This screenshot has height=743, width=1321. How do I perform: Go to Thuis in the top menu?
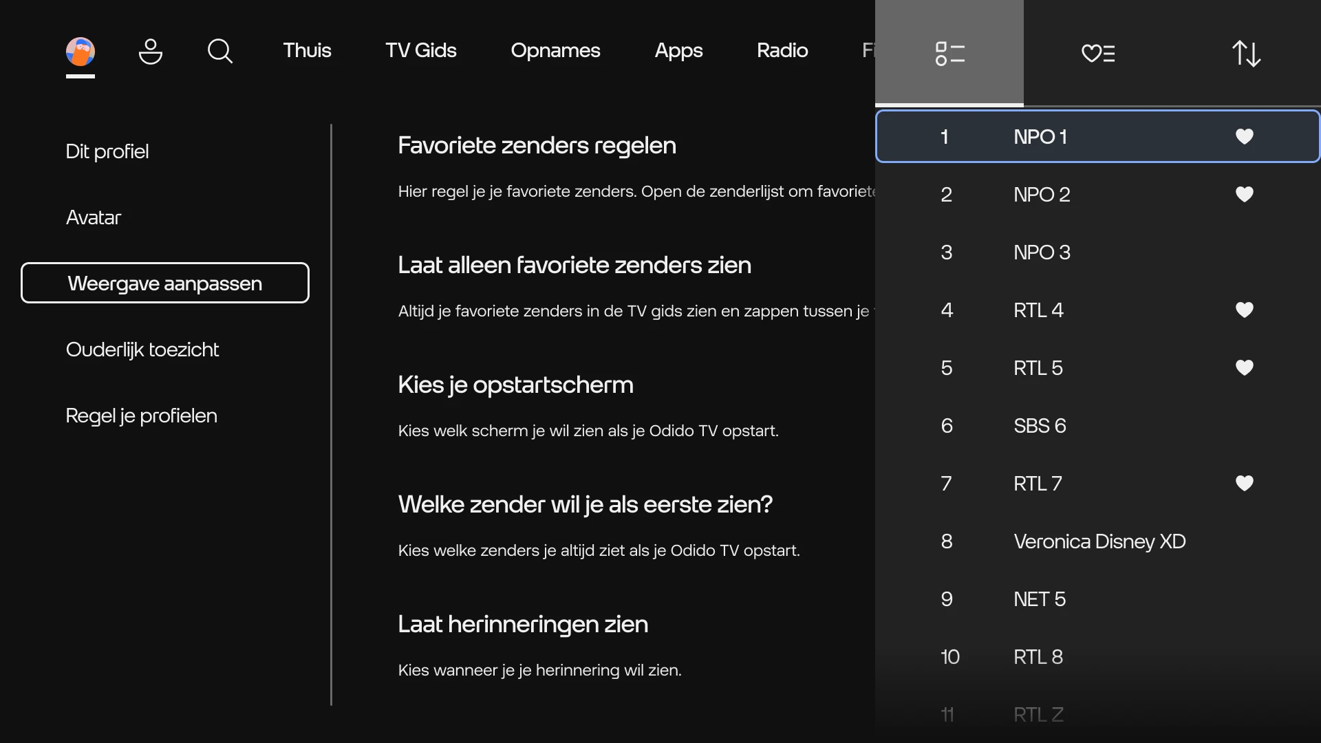click(307, 50)
